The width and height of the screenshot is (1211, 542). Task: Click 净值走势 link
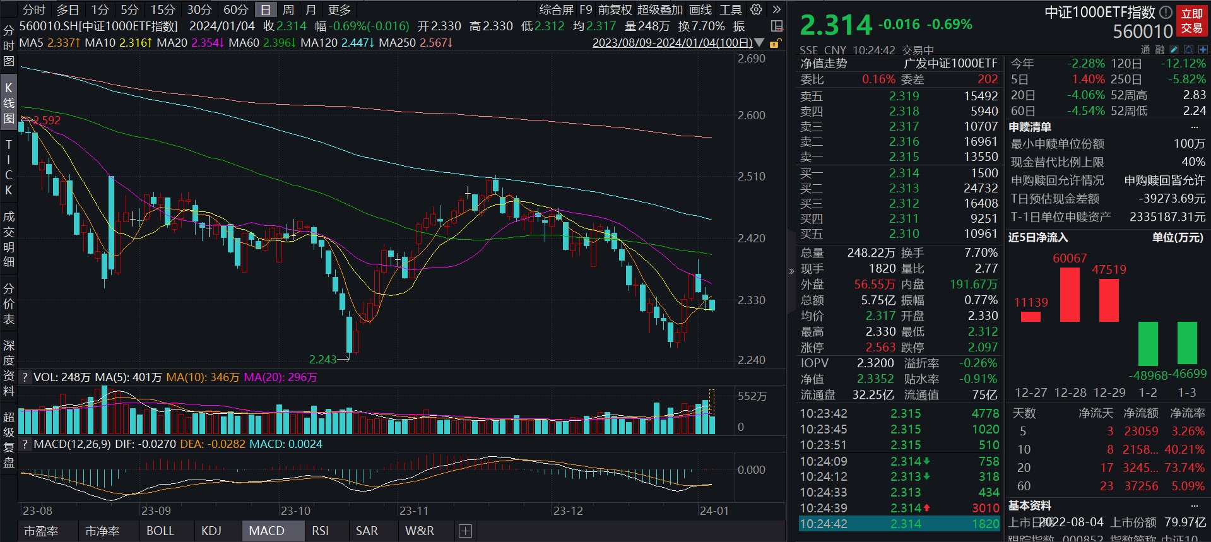[x=824, y=63]
